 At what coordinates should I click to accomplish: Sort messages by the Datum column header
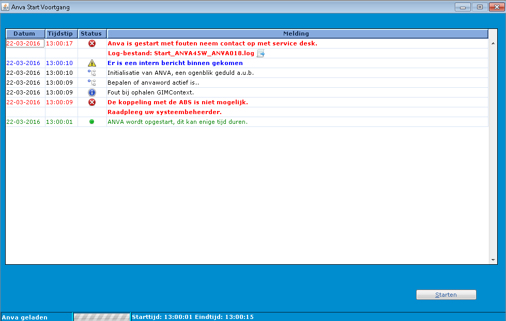(24, 33)
